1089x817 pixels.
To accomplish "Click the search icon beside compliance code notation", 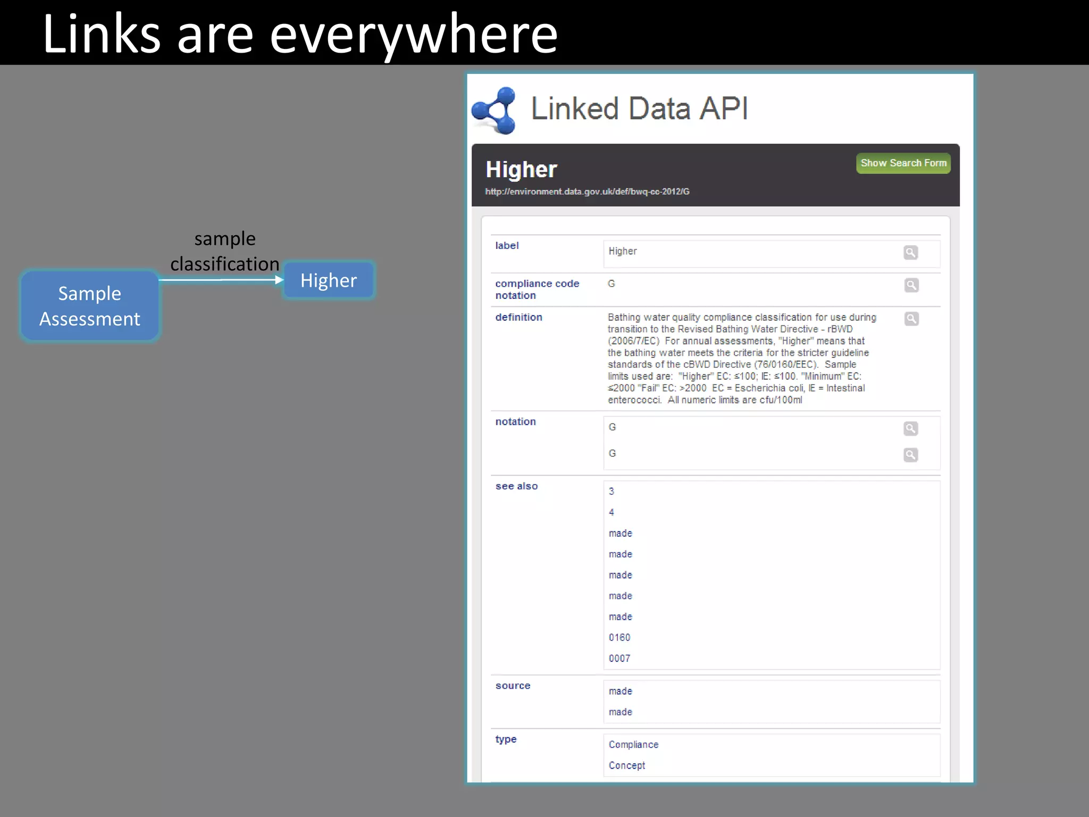I will pos(911,286).
